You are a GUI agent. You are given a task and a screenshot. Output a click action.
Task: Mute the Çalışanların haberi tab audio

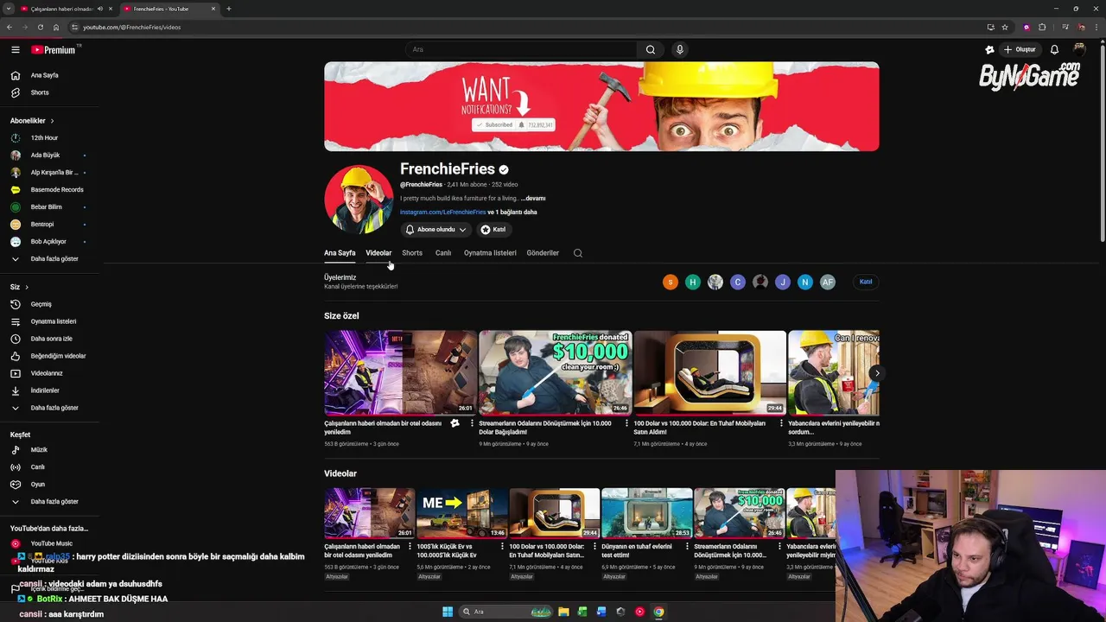(x=100, y=9)
